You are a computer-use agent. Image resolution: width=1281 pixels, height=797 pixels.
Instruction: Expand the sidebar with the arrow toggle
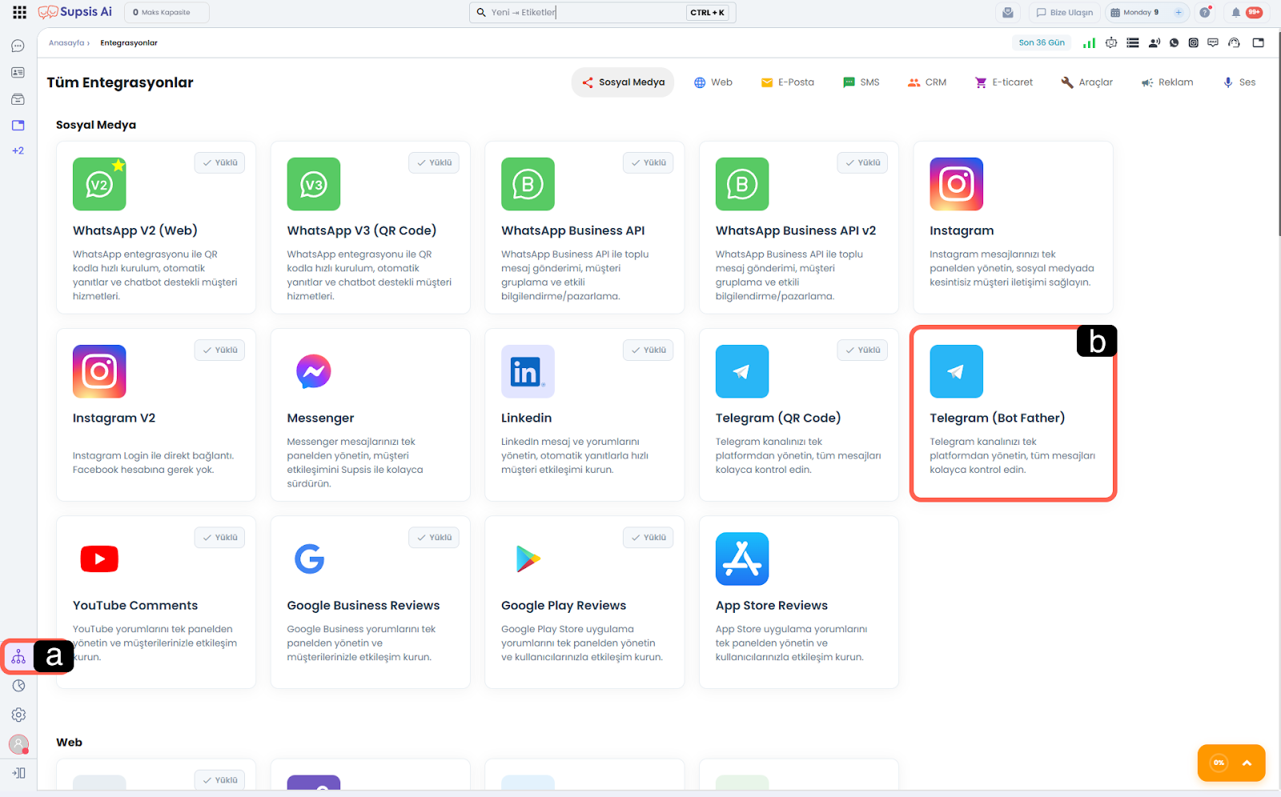(x=18, y=773)
